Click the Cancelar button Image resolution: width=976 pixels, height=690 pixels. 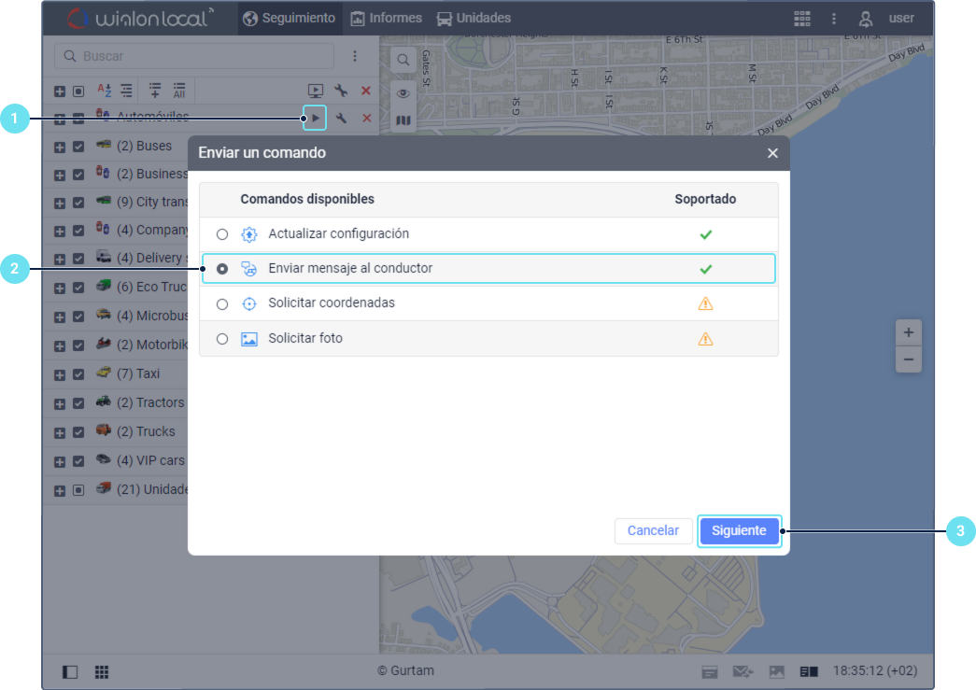[x=653, y=530]
